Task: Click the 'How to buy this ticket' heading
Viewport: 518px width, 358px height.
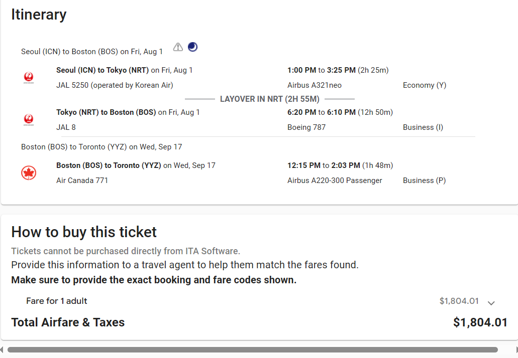Action: tap(84, 232)
